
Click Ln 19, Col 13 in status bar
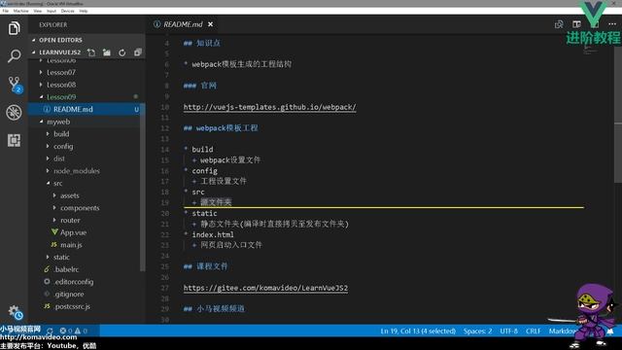click(x=418, y=331)
